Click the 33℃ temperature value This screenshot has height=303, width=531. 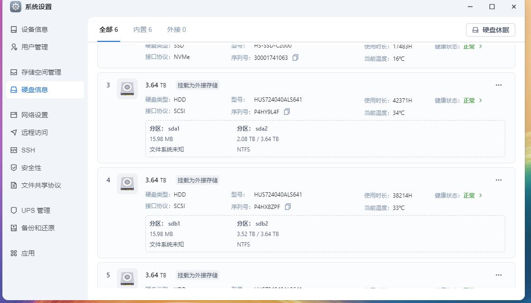(398, 208)
